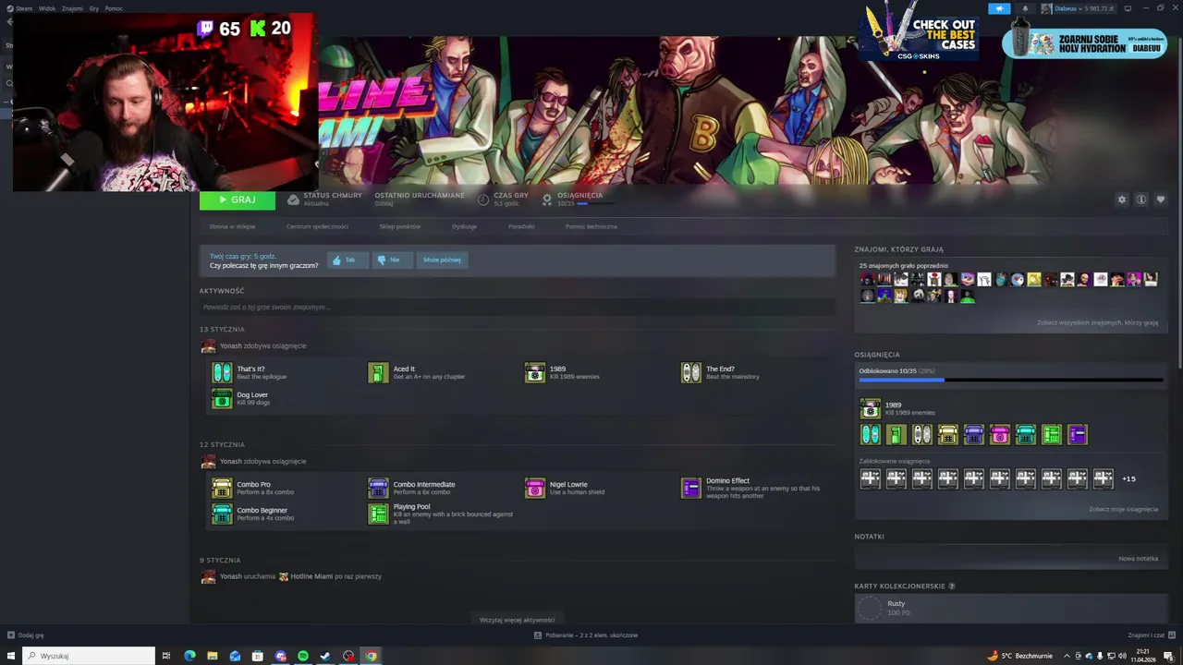This screenshot has width=1183, height=665.
Task: Click the play time clock icon
Action: click(x=483, y=199)
